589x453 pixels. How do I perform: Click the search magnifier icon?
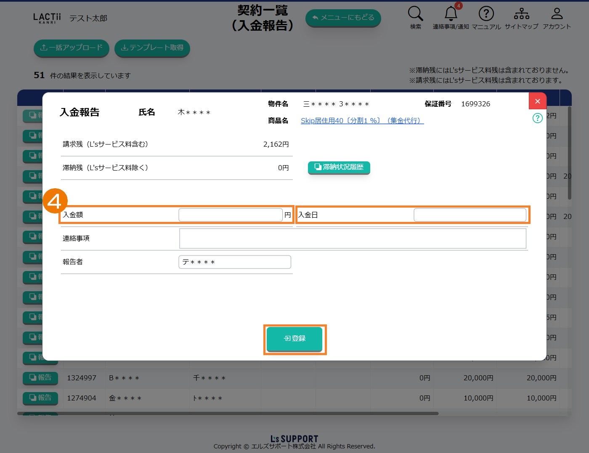point(415,14)
